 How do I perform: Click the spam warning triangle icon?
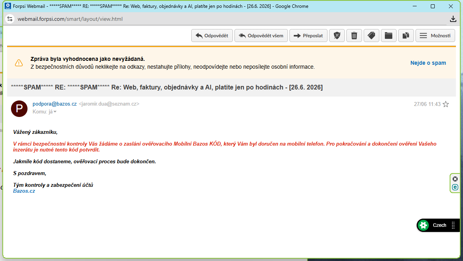tap(19, 63)
